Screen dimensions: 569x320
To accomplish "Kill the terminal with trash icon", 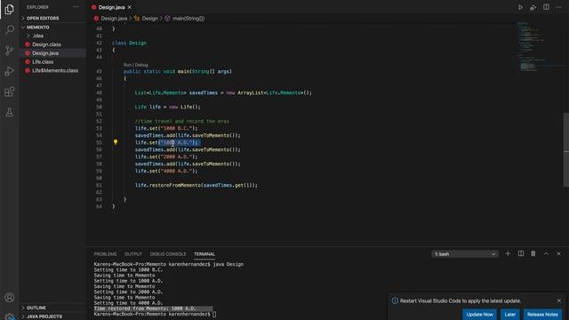I will (533, 253).
